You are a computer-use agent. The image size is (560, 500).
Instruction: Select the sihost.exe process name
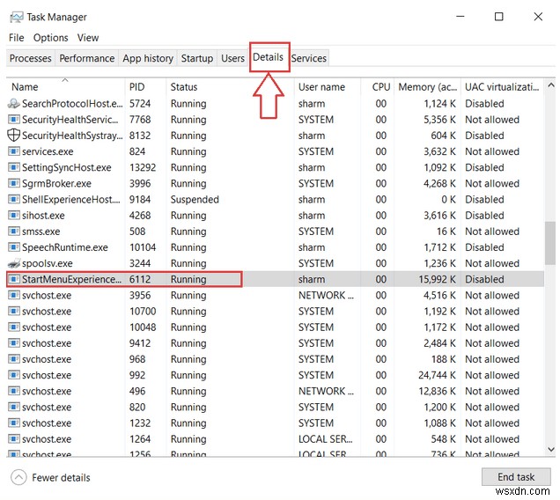[43, 216]
